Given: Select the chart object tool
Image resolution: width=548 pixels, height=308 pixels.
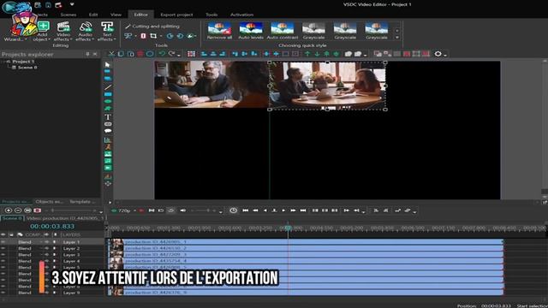Looking at the screenshot, I should 108,140.
